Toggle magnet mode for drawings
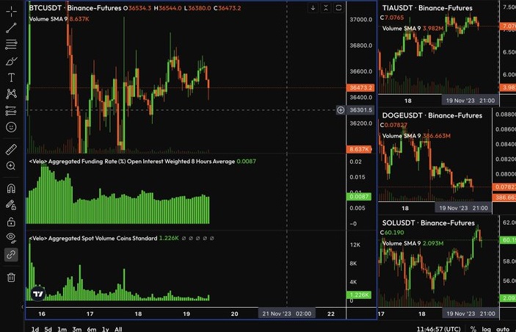The height and width of the screenshot is (332, 516). pos(11,188)
